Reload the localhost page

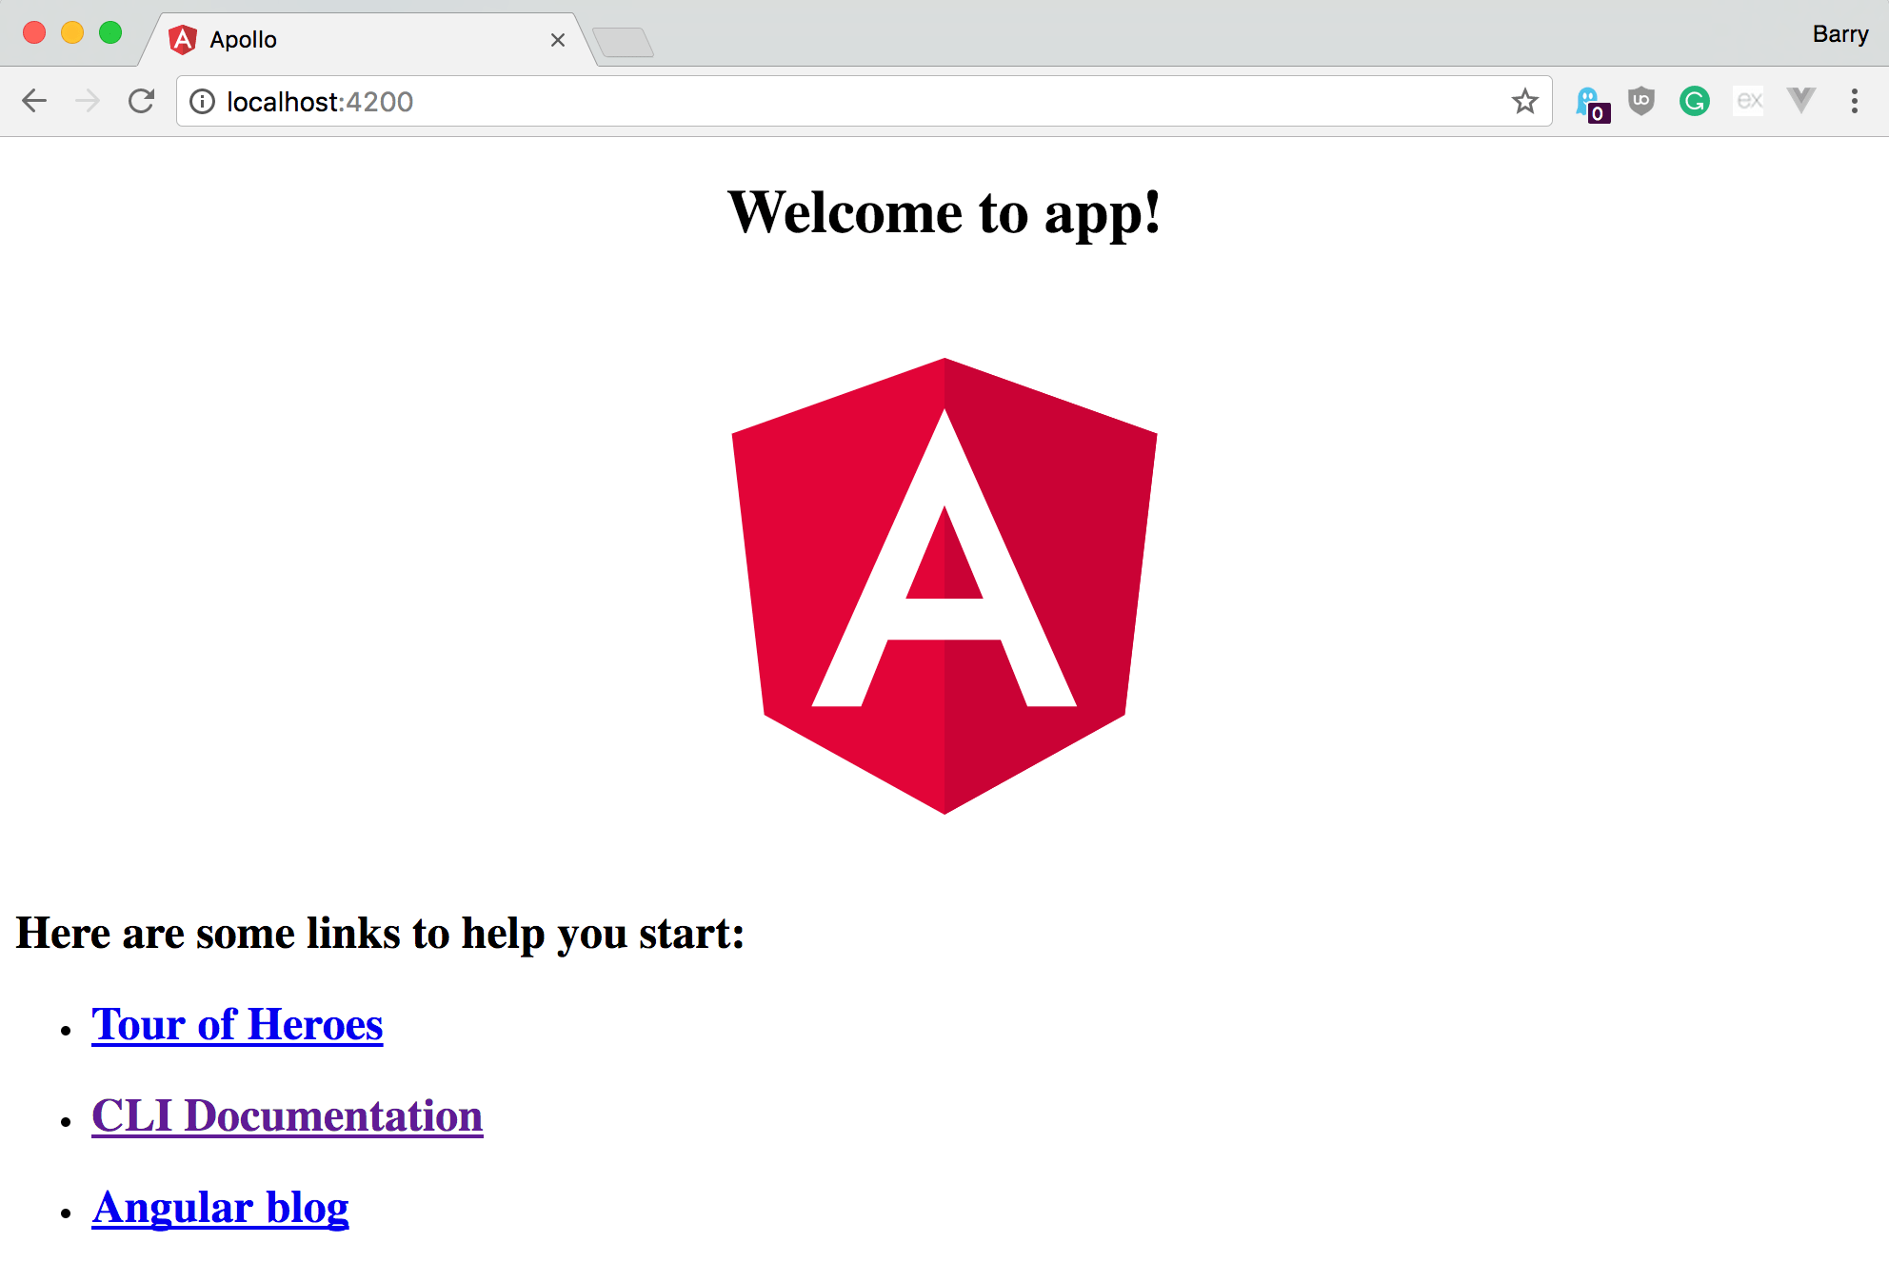click(x=142, y=101)
